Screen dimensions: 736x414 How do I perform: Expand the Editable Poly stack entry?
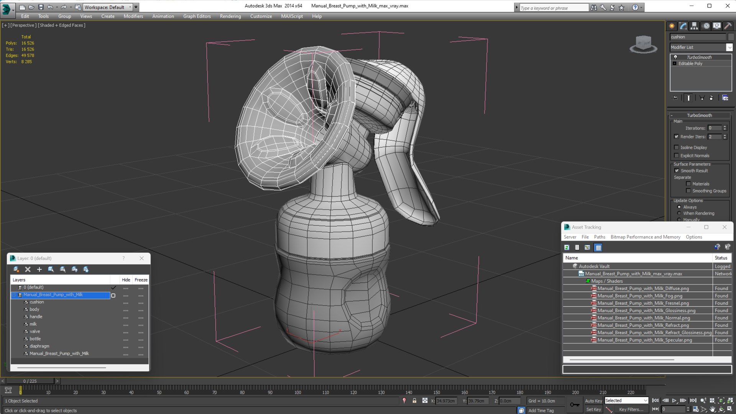[675, 64]
